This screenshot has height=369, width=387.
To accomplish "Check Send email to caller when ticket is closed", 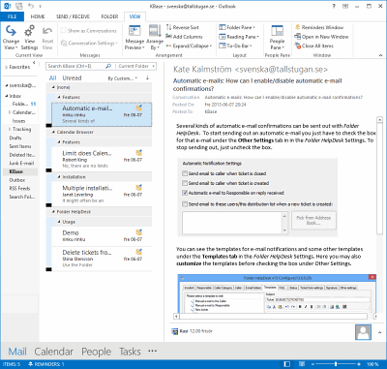I will 185,173.
